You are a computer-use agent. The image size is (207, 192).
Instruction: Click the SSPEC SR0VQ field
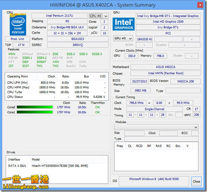pos(78,45)
